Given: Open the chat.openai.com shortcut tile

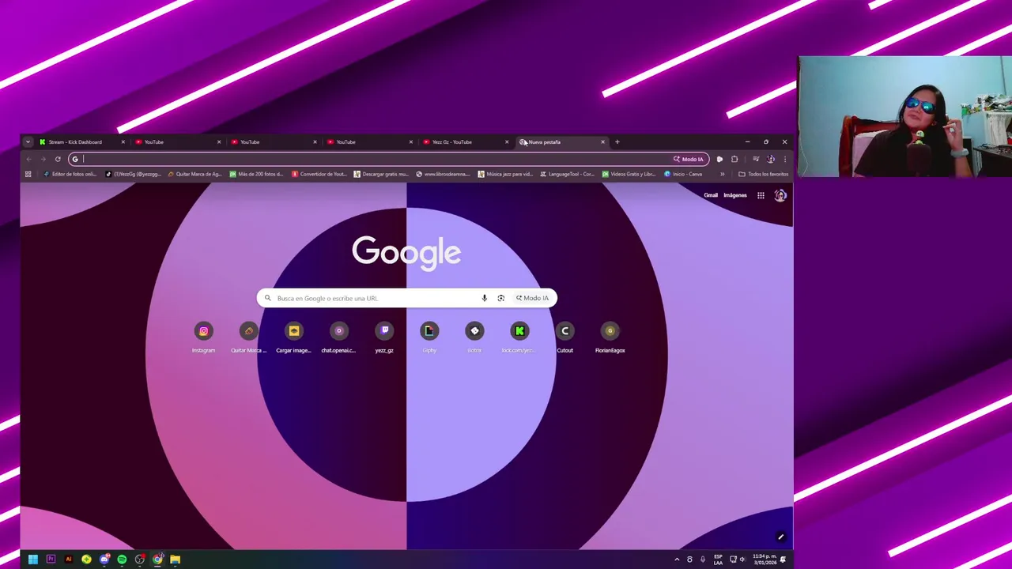Looking at the screenshot, I should click(338, 337).
